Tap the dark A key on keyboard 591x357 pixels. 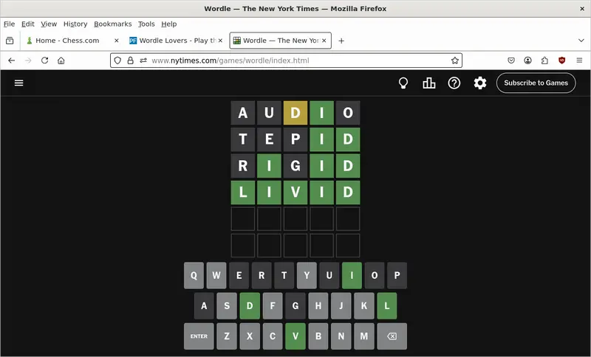(x=204, y=306)
